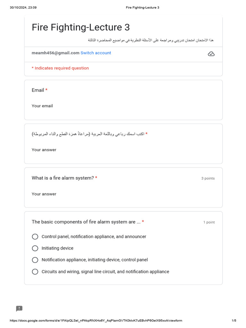Screen dimensions: 246x328
Task: Click the cloud save status icon
Action: tap(211, 54)
